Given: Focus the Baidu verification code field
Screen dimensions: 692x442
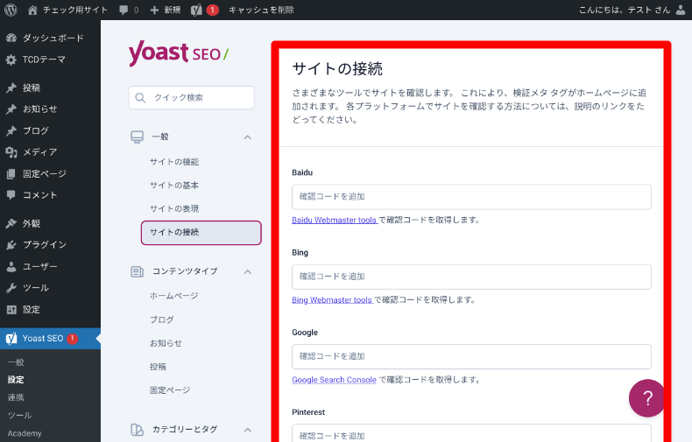Looking at the screenshot, I should [x=471, y=197].
